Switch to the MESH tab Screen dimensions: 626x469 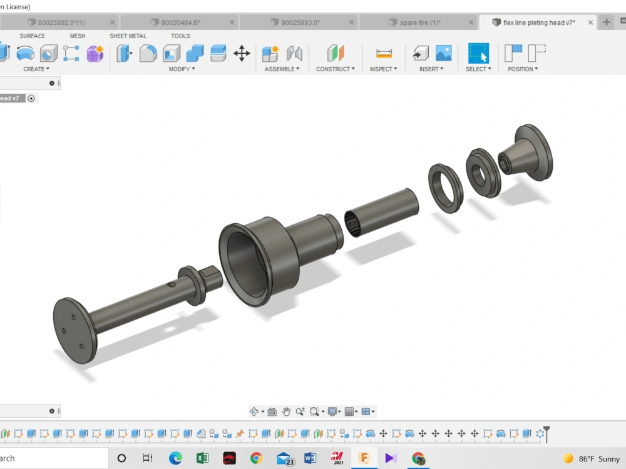[x=78, y=36]
